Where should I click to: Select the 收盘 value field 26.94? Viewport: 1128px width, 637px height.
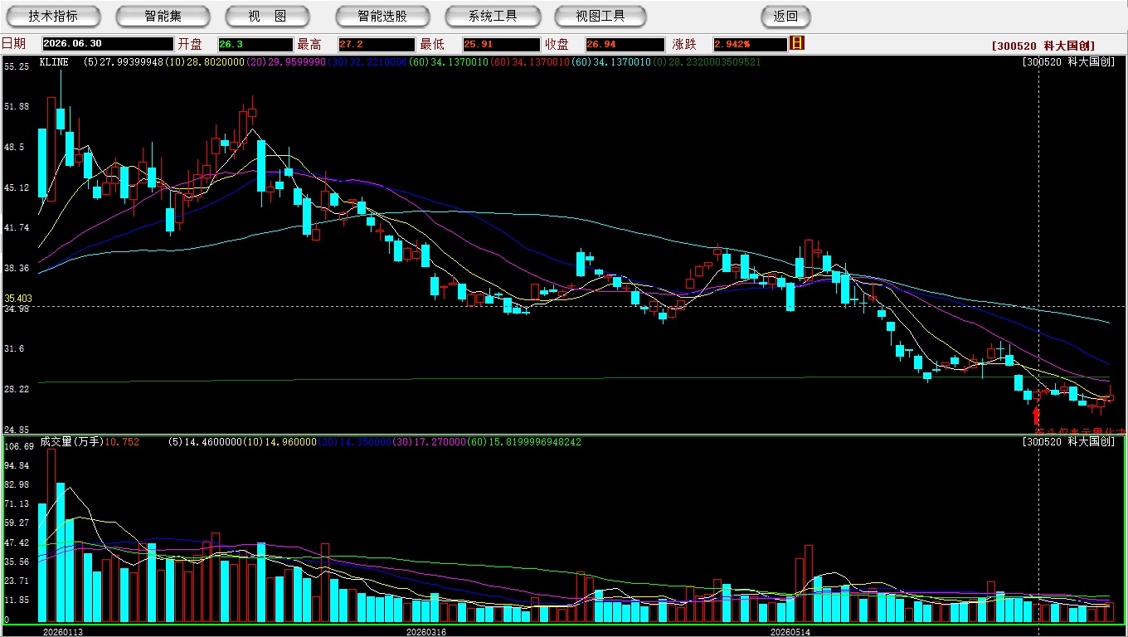click(625, 44)
